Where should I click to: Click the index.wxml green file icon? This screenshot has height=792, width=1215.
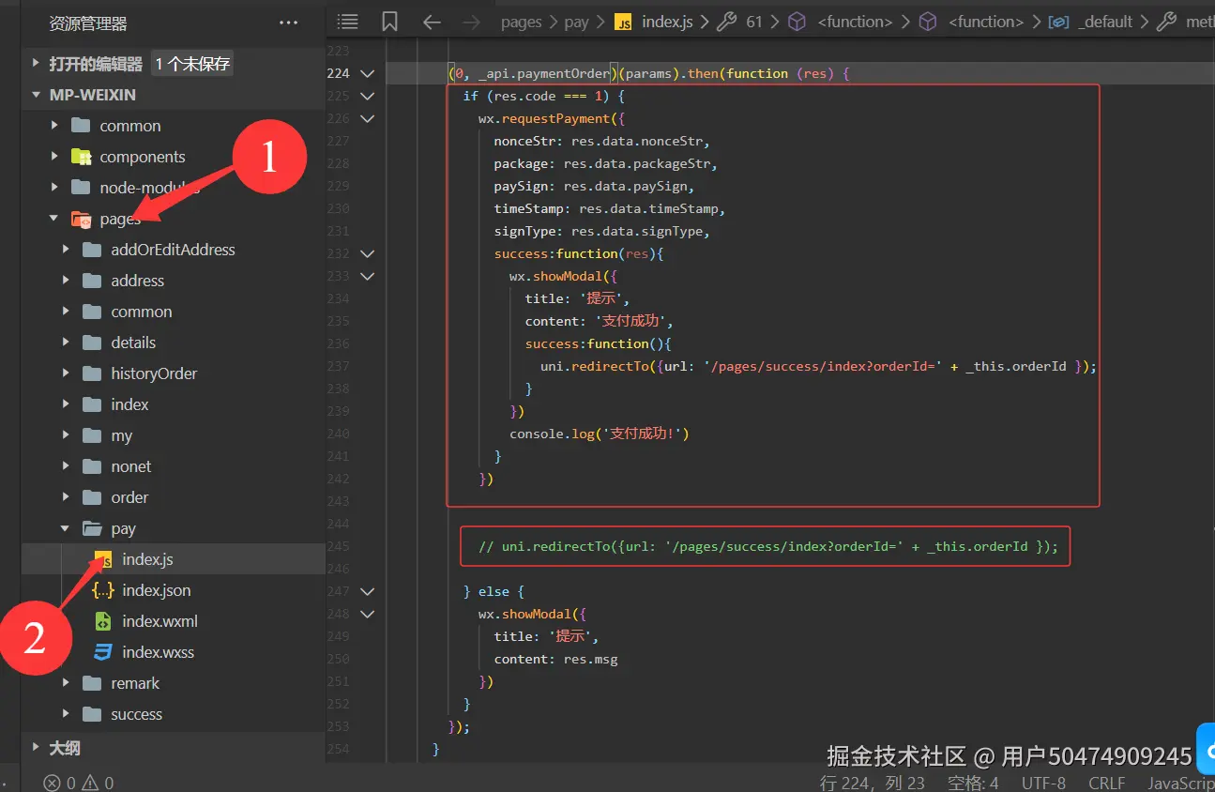[x=103, y=621]
